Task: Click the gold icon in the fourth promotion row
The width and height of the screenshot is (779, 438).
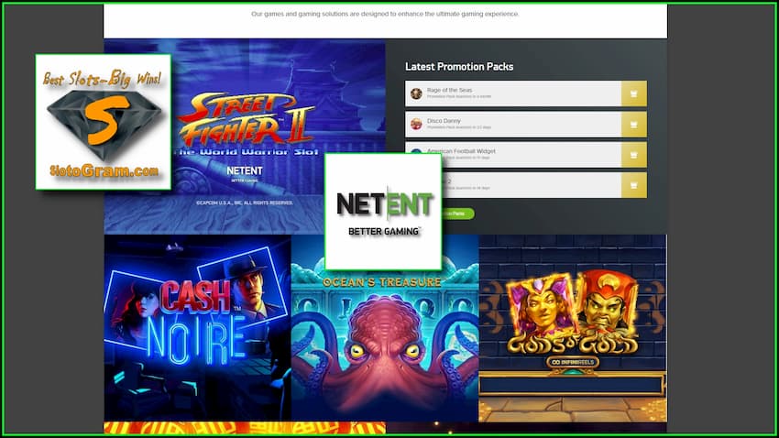Action: coord(634,185)
